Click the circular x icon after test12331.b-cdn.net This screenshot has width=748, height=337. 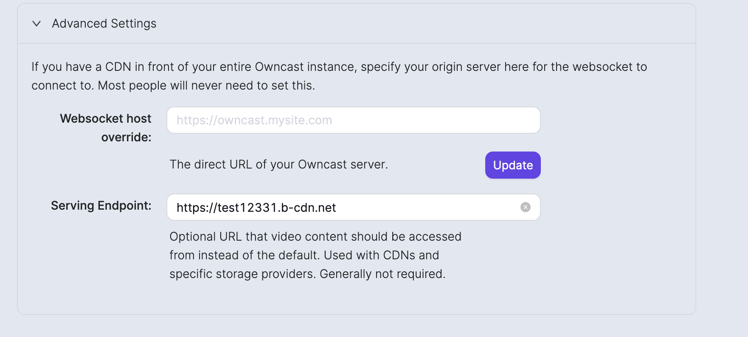(x=525, y=207)
